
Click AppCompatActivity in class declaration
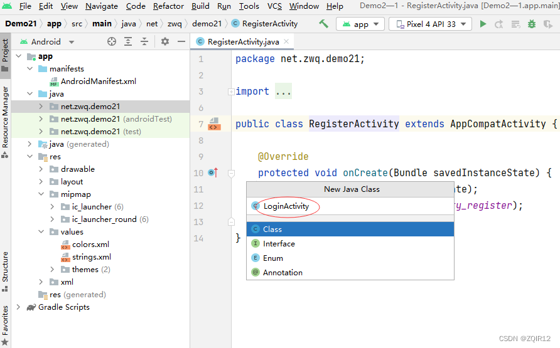498,124
